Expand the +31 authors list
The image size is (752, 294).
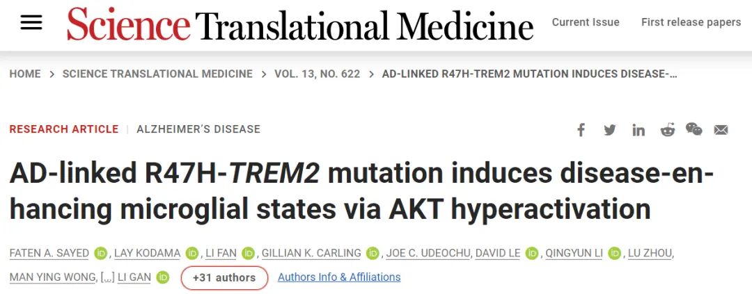tap(224, 278)
